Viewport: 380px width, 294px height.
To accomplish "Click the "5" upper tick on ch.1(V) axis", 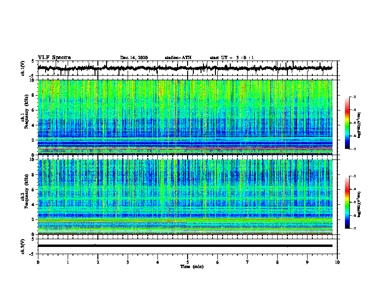I will (x=33, y=61).
